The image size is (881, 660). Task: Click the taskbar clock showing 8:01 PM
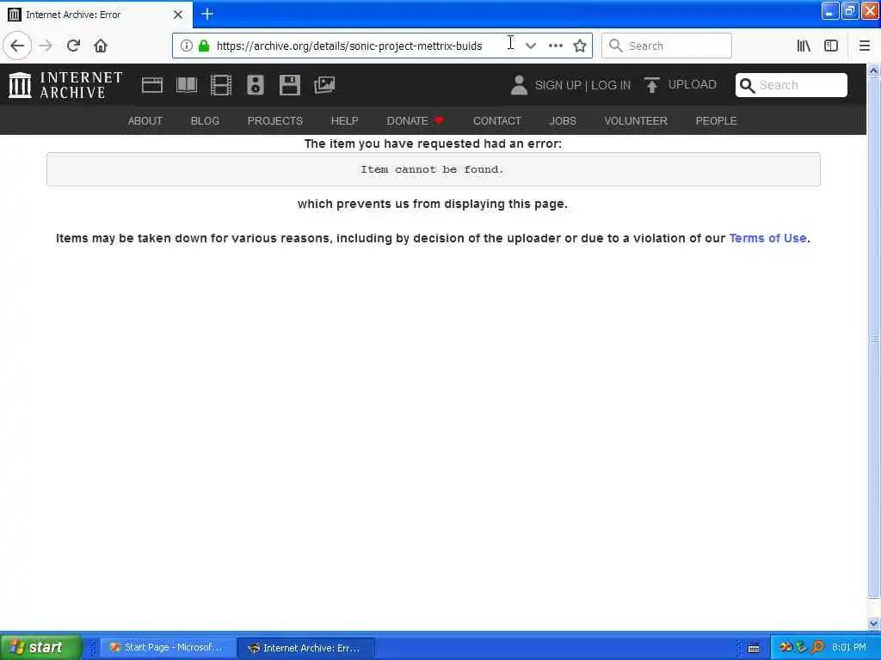pos(849,647)
